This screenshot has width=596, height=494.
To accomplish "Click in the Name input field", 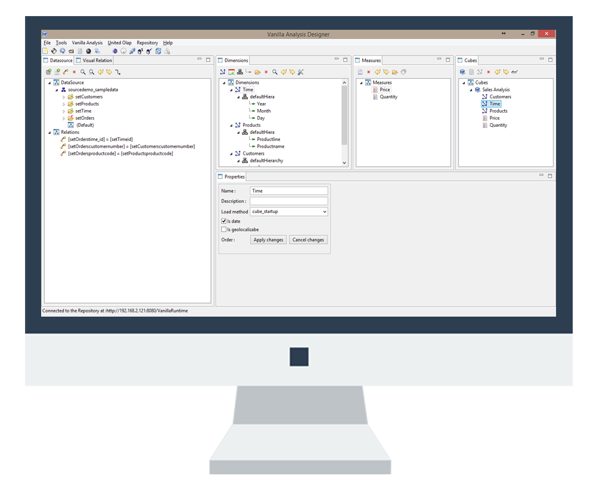I will 289,190.
